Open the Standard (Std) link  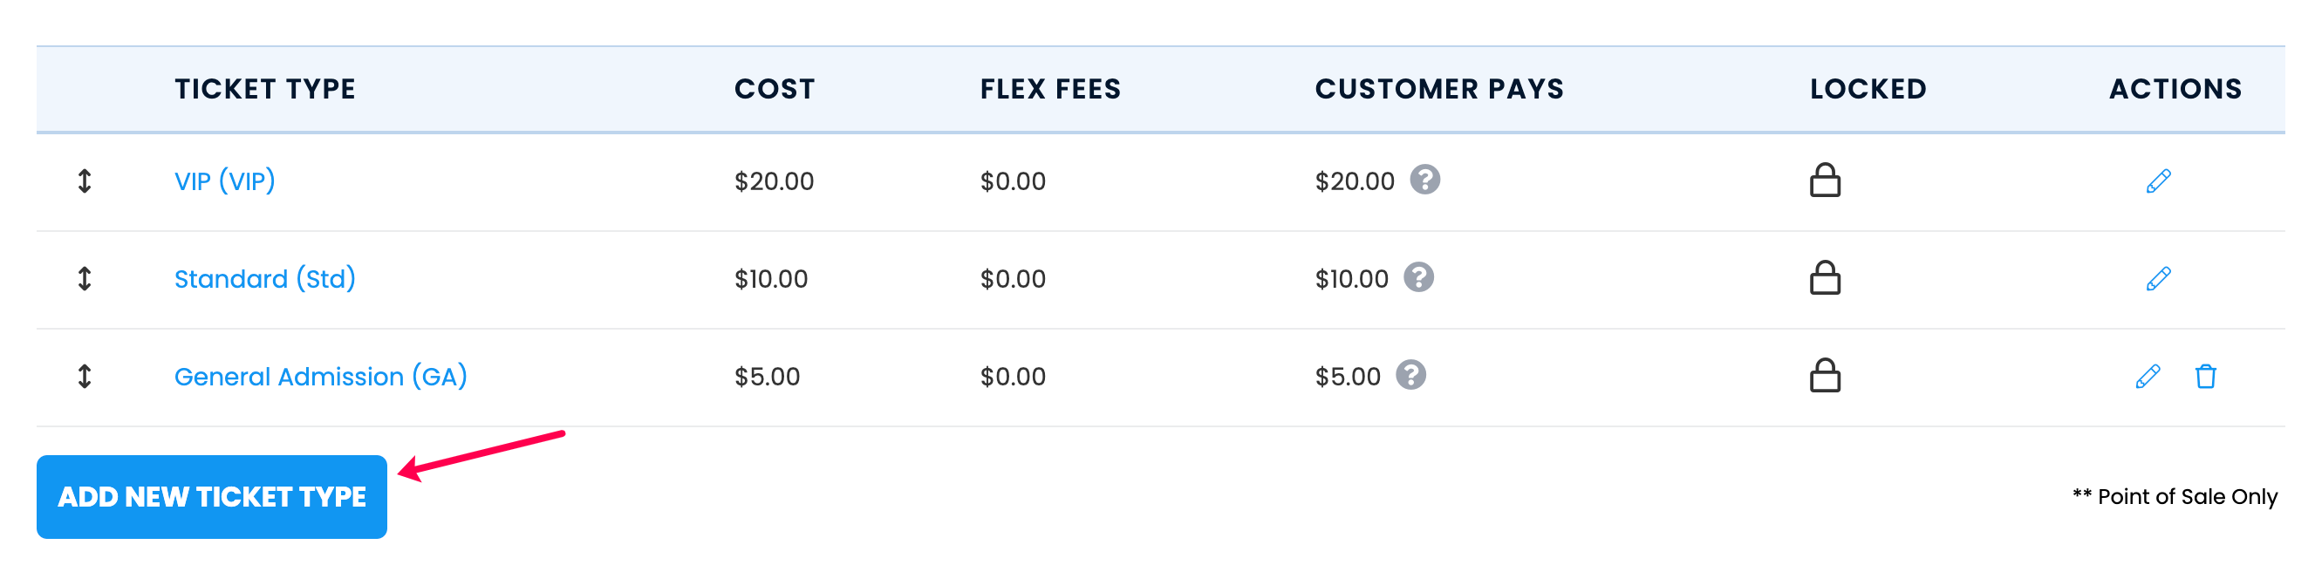265,279
